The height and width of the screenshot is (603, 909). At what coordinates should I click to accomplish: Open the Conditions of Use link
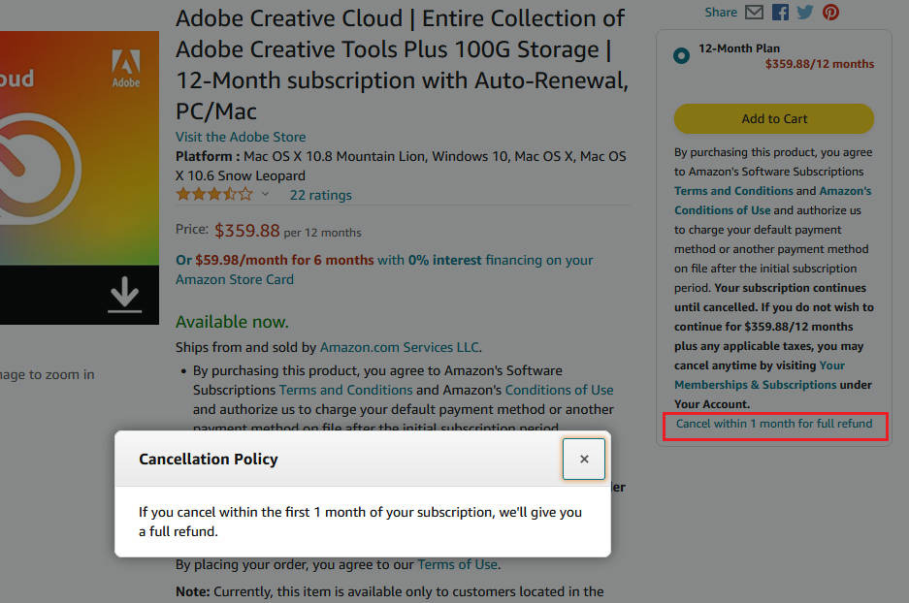[x=559, y=389]
